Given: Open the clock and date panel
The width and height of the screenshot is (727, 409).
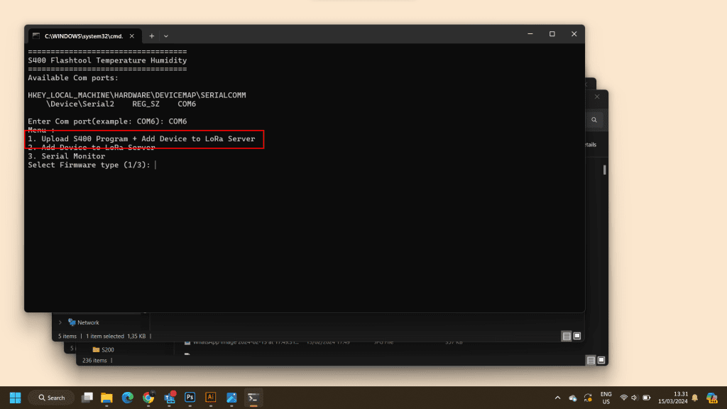Looking at the screenshot, I should point(681,398).
